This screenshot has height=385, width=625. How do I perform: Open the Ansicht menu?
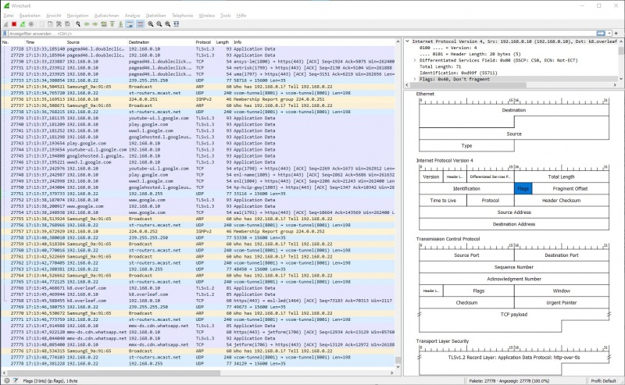(54, 16)
